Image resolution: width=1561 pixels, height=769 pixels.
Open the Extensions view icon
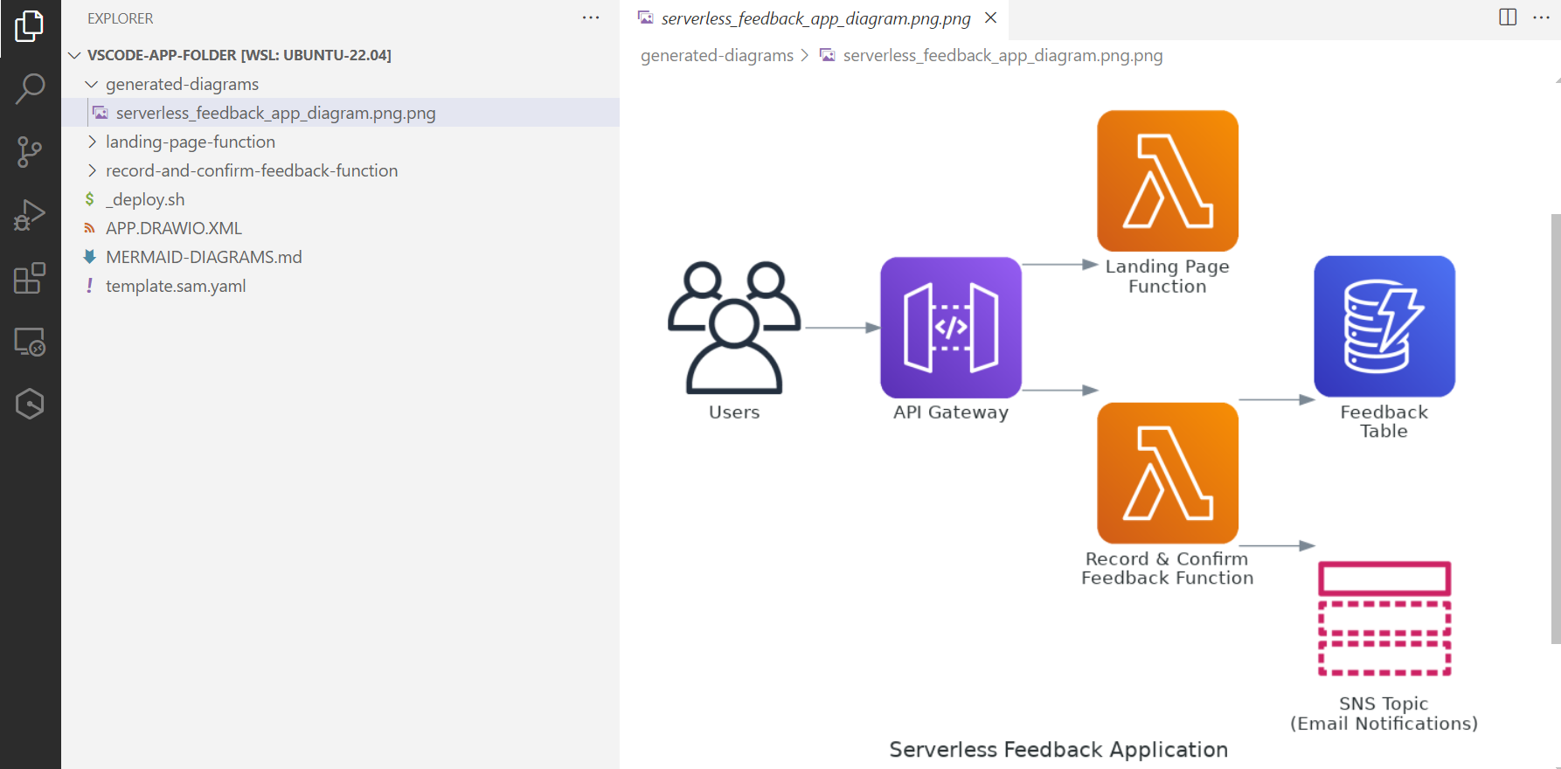pos(30,278)
